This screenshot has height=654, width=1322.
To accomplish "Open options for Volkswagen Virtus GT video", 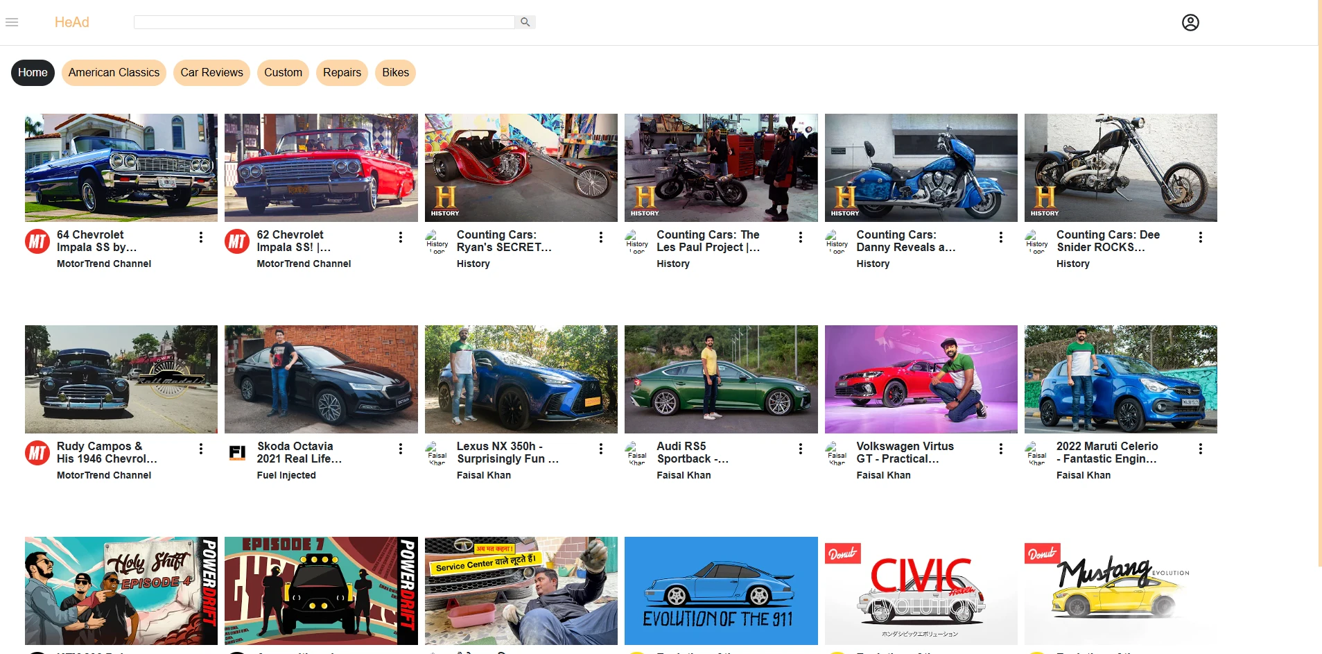I will 1001,449.
